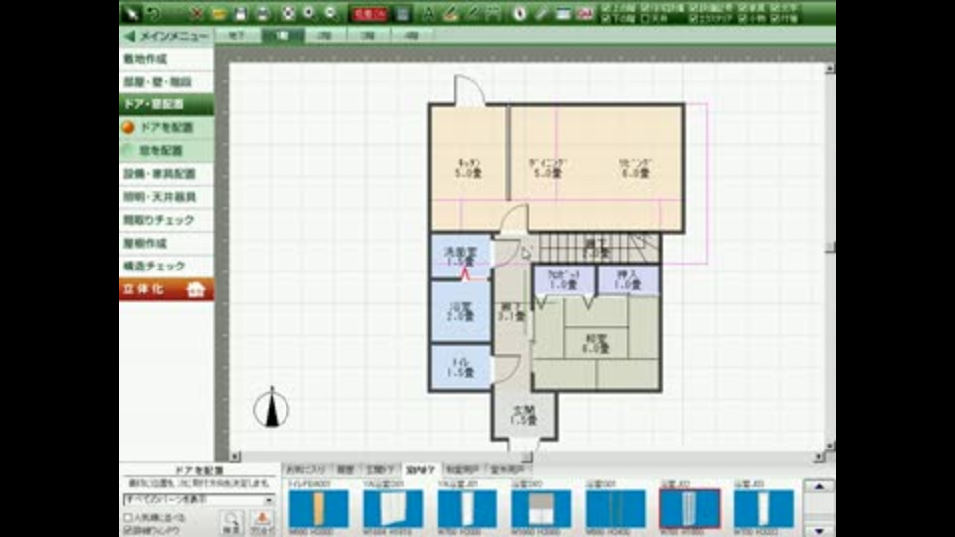The image size is (955, 537).
Task: Click the open folder icon
Action: point(219,13)
